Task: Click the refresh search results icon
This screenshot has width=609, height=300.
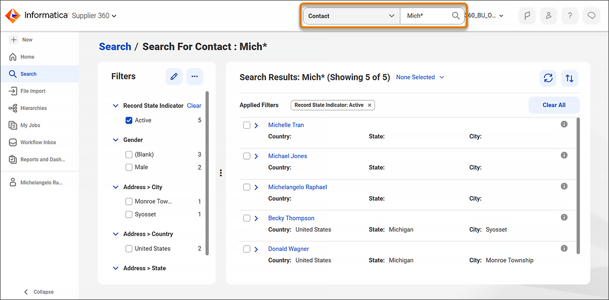Action: click(548, 78)
